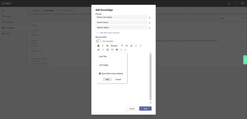This screenshot has width=247, height=119.
Task: Uncheck Open link in new window
Action: 100,74
